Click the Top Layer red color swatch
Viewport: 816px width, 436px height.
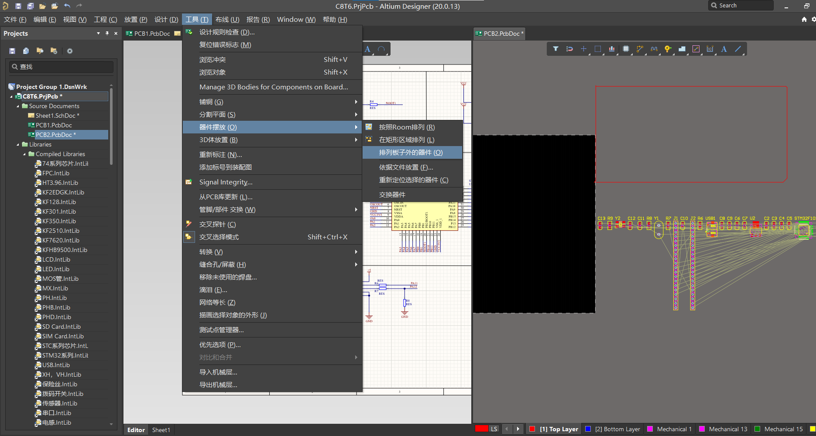click(532, 429)
